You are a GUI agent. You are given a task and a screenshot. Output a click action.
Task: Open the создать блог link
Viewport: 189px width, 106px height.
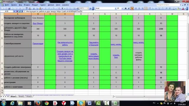116,56
